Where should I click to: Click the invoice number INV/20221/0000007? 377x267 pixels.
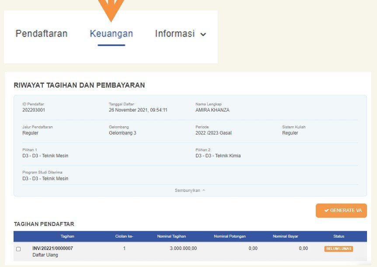point(52,248)
